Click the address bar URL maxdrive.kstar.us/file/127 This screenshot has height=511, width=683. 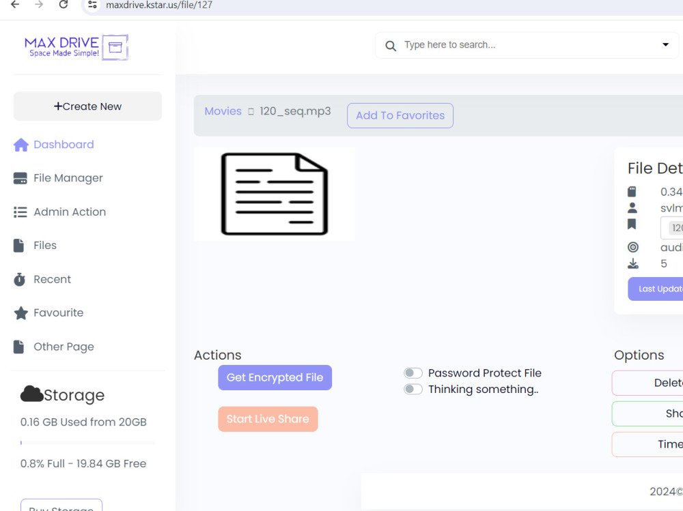(x=159, y=5)
